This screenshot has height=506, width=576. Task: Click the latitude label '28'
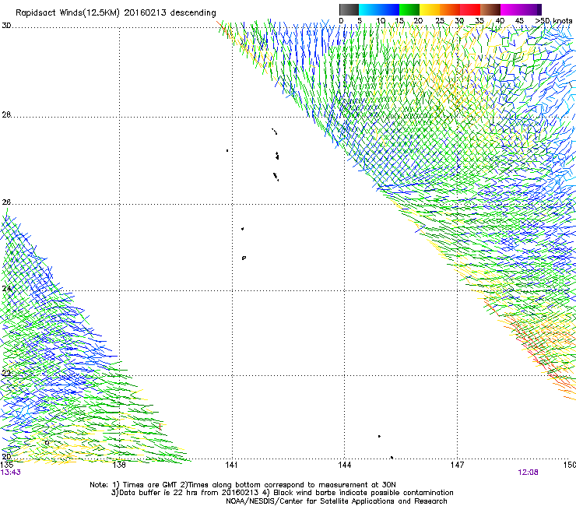6,114
